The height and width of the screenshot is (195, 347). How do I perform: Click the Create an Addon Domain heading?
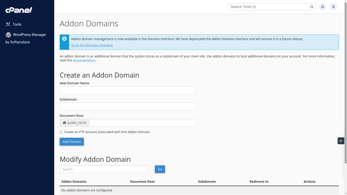99,75
